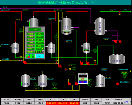The width and height of the screenshot is (132, 105).
Task: Click the 10 increment option in LIC704 panel
Action: click(36, 52)
